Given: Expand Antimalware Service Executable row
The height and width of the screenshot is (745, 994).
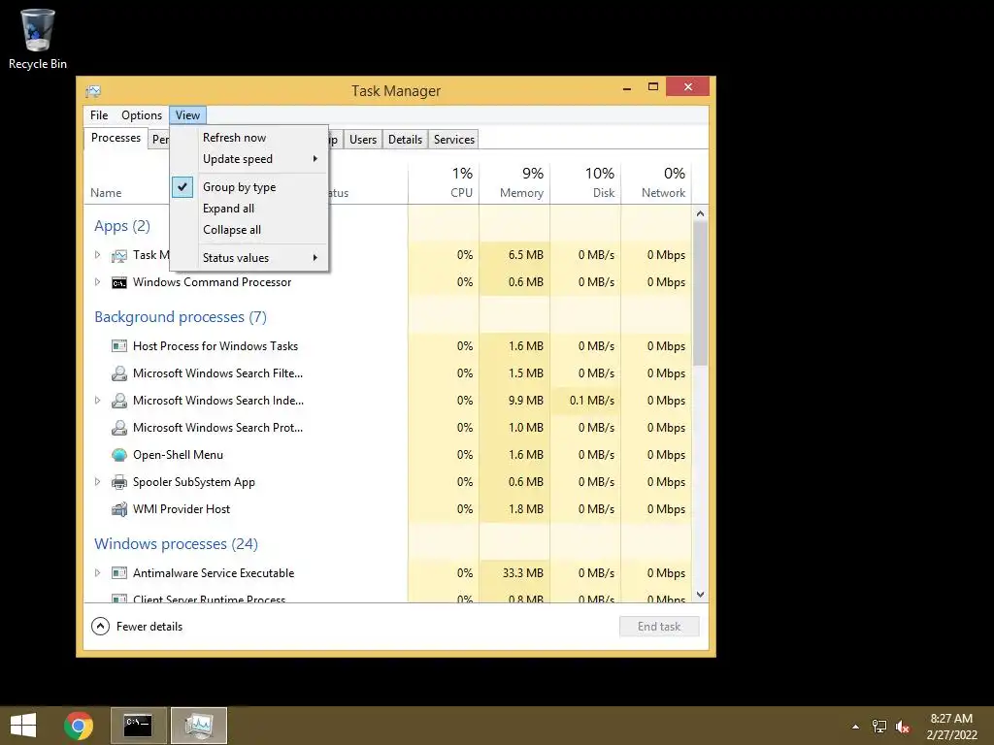Looking at the screenshot, I should coord(97,572).
